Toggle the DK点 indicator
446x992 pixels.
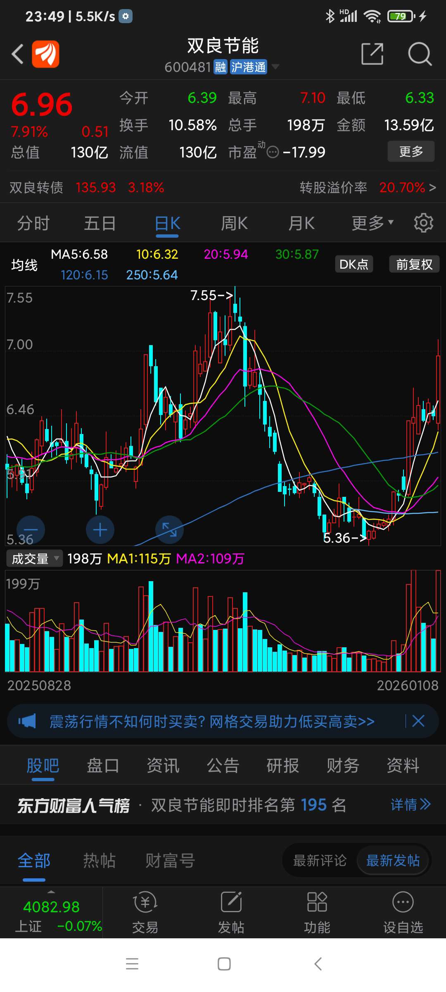(x=354, y=264)
